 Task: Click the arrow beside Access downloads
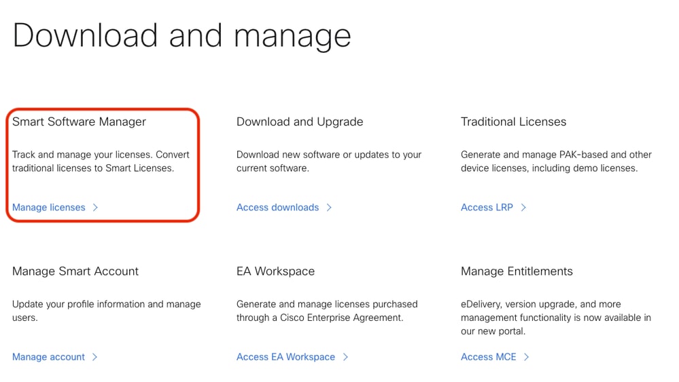(329, 208)
